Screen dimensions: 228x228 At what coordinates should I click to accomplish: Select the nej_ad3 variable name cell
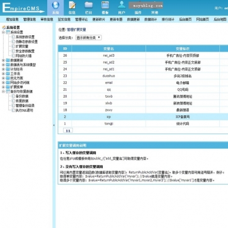pos(108,55)
